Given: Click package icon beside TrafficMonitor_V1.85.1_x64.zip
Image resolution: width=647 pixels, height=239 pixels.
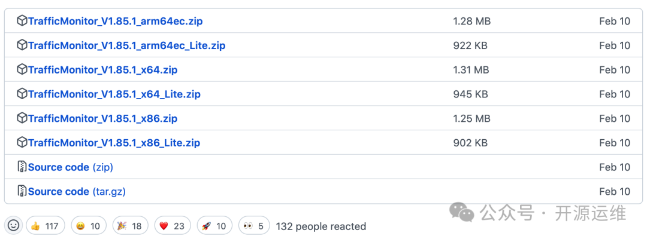Looking at the screenshot, I should pyautogui.click(x=22, y=70).
